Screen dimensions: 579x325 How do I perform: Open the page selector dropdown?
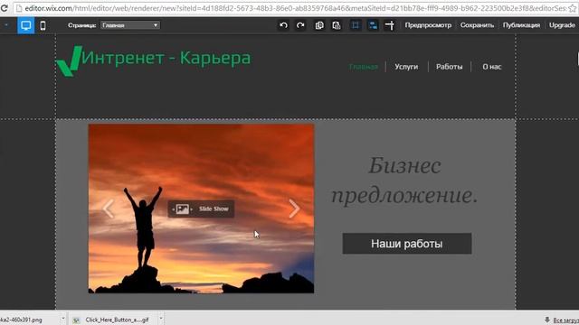(130, 25)
